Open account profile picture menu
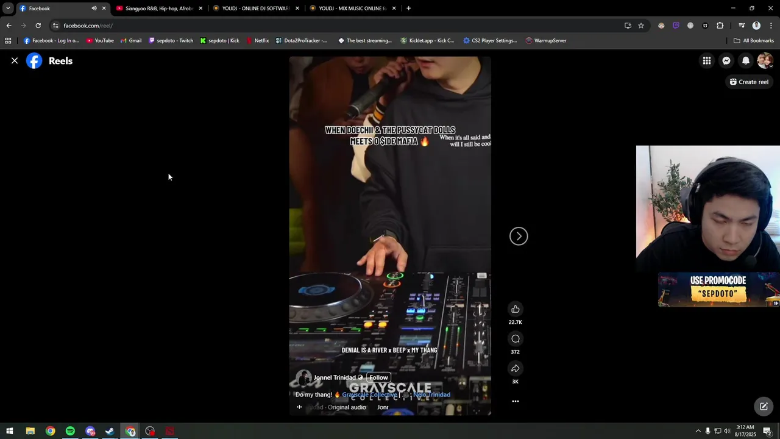Screen dimensions: 780x439 click(x=765, y=61)
